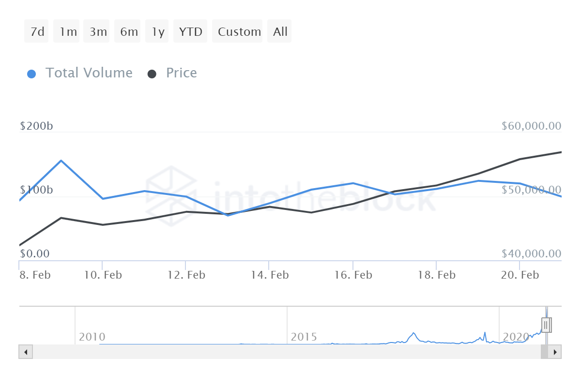Open the Custom date range picker
The height and width of the screenshot is (387, 581).
(239, 32)
